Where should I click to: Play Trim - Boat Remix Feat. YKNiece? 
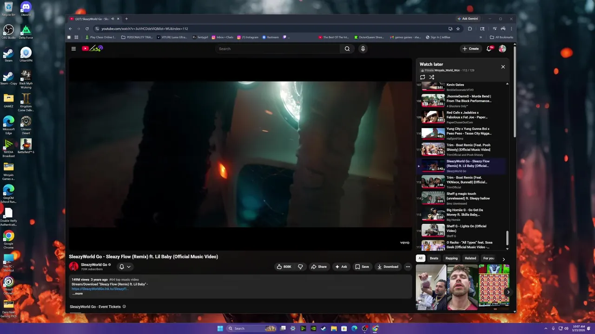(x=460, y=182)
